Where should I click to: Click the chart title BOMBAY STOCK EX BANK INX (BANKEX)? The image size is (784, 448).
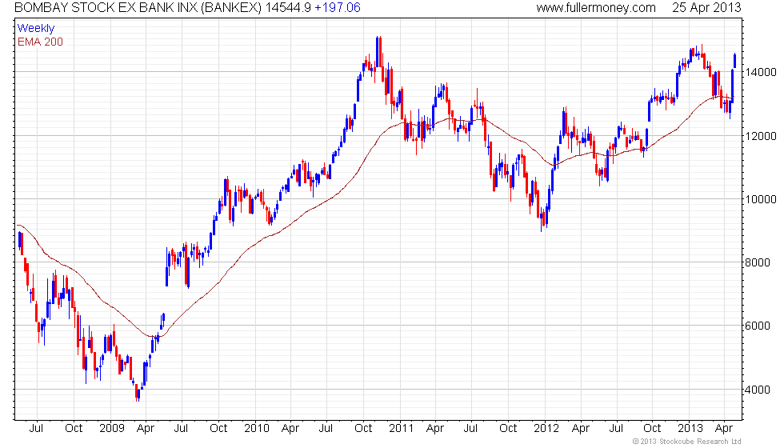(x=138, y=7)
